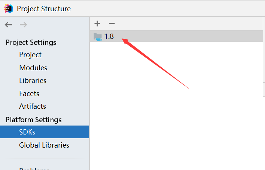
Task: Click the remove SDK minus icon
Action: [x=112, y=24]
